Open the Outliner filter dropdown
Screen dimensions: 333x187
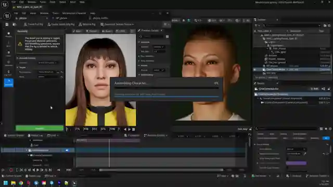[x=257, y=25]
